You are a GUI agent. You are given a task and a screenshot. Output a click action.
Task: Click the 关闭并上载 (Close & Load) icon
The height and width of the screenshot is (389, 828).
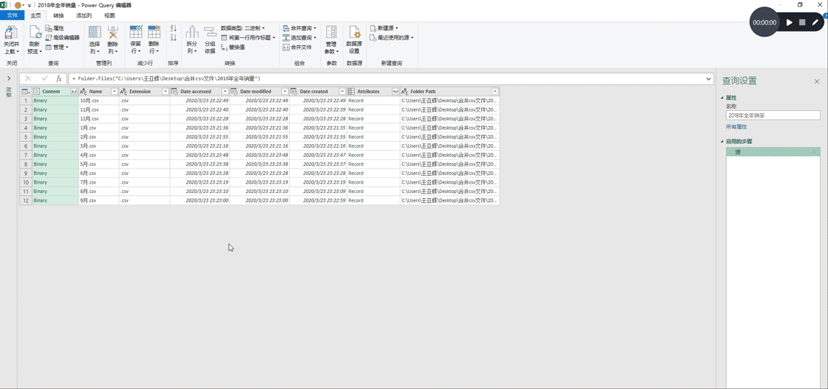(x=11, y=32)
